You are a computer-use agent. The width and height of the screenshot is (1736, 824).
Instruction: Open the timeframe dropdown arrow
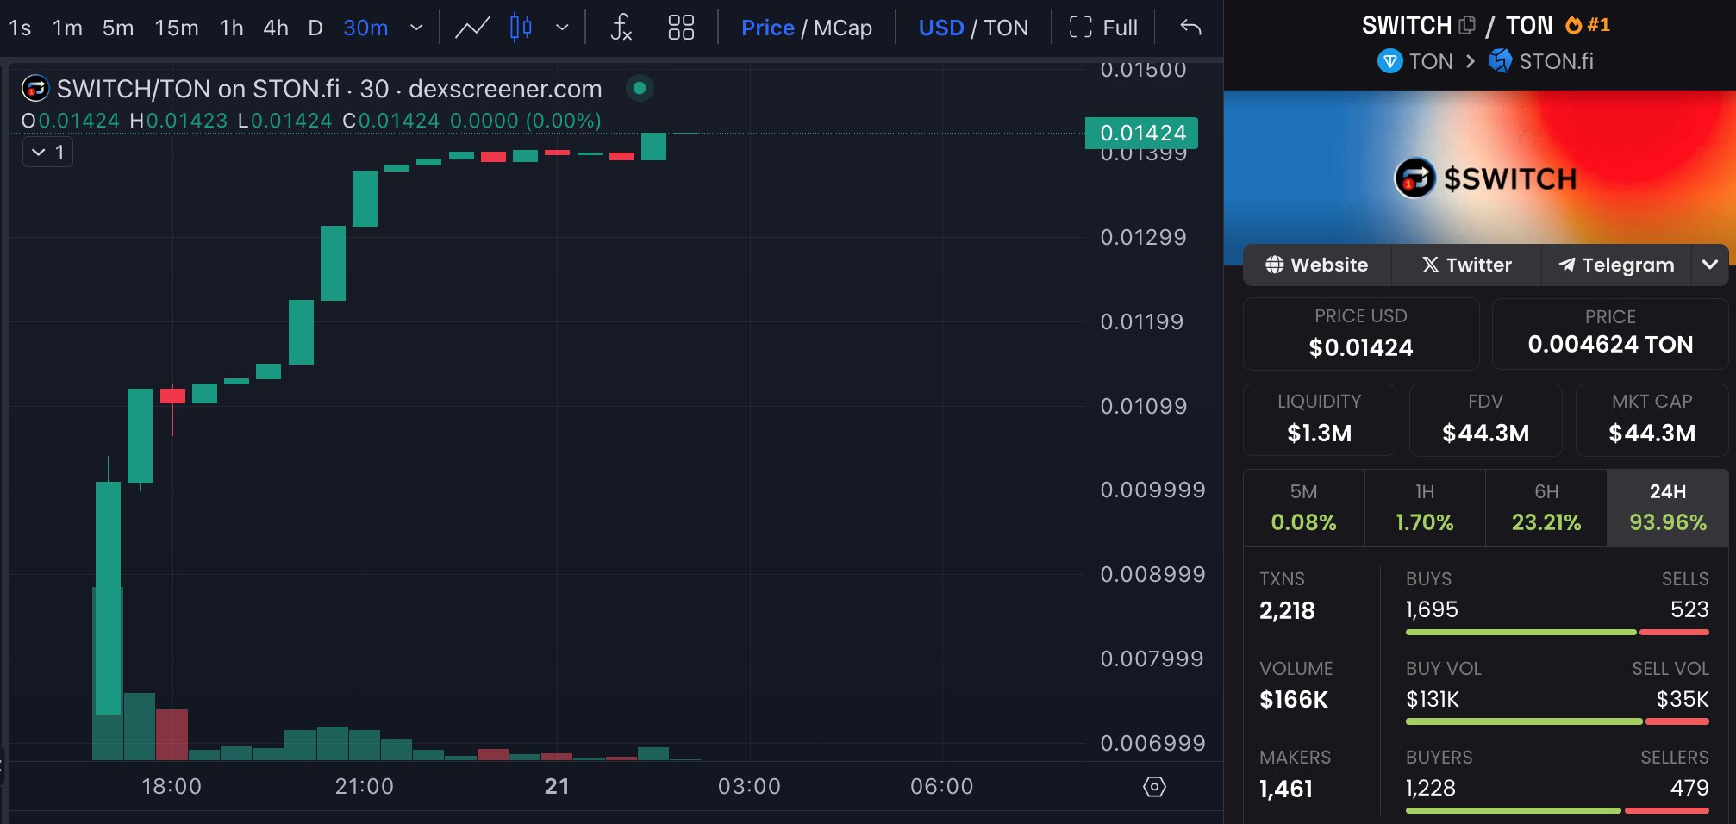click(x=416, y=28)
